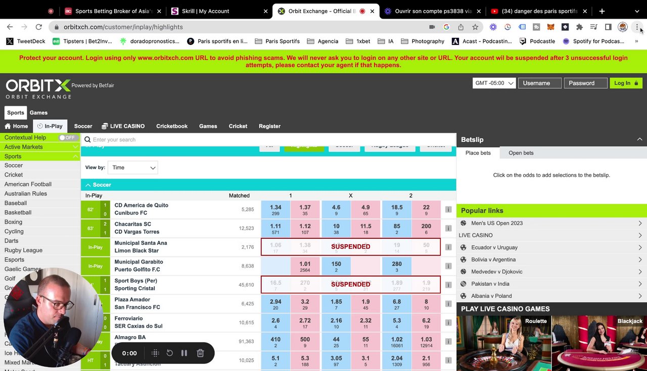This screenshot has width=647, height=371.
Task: Click the Username input field
Action: click(x=540, y=83)
